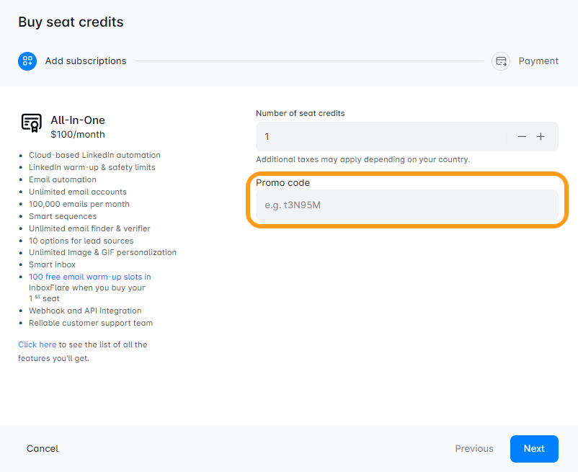Increase seat credits with plus button
Screen dimensions: 578x472
(x=541, y=137)
